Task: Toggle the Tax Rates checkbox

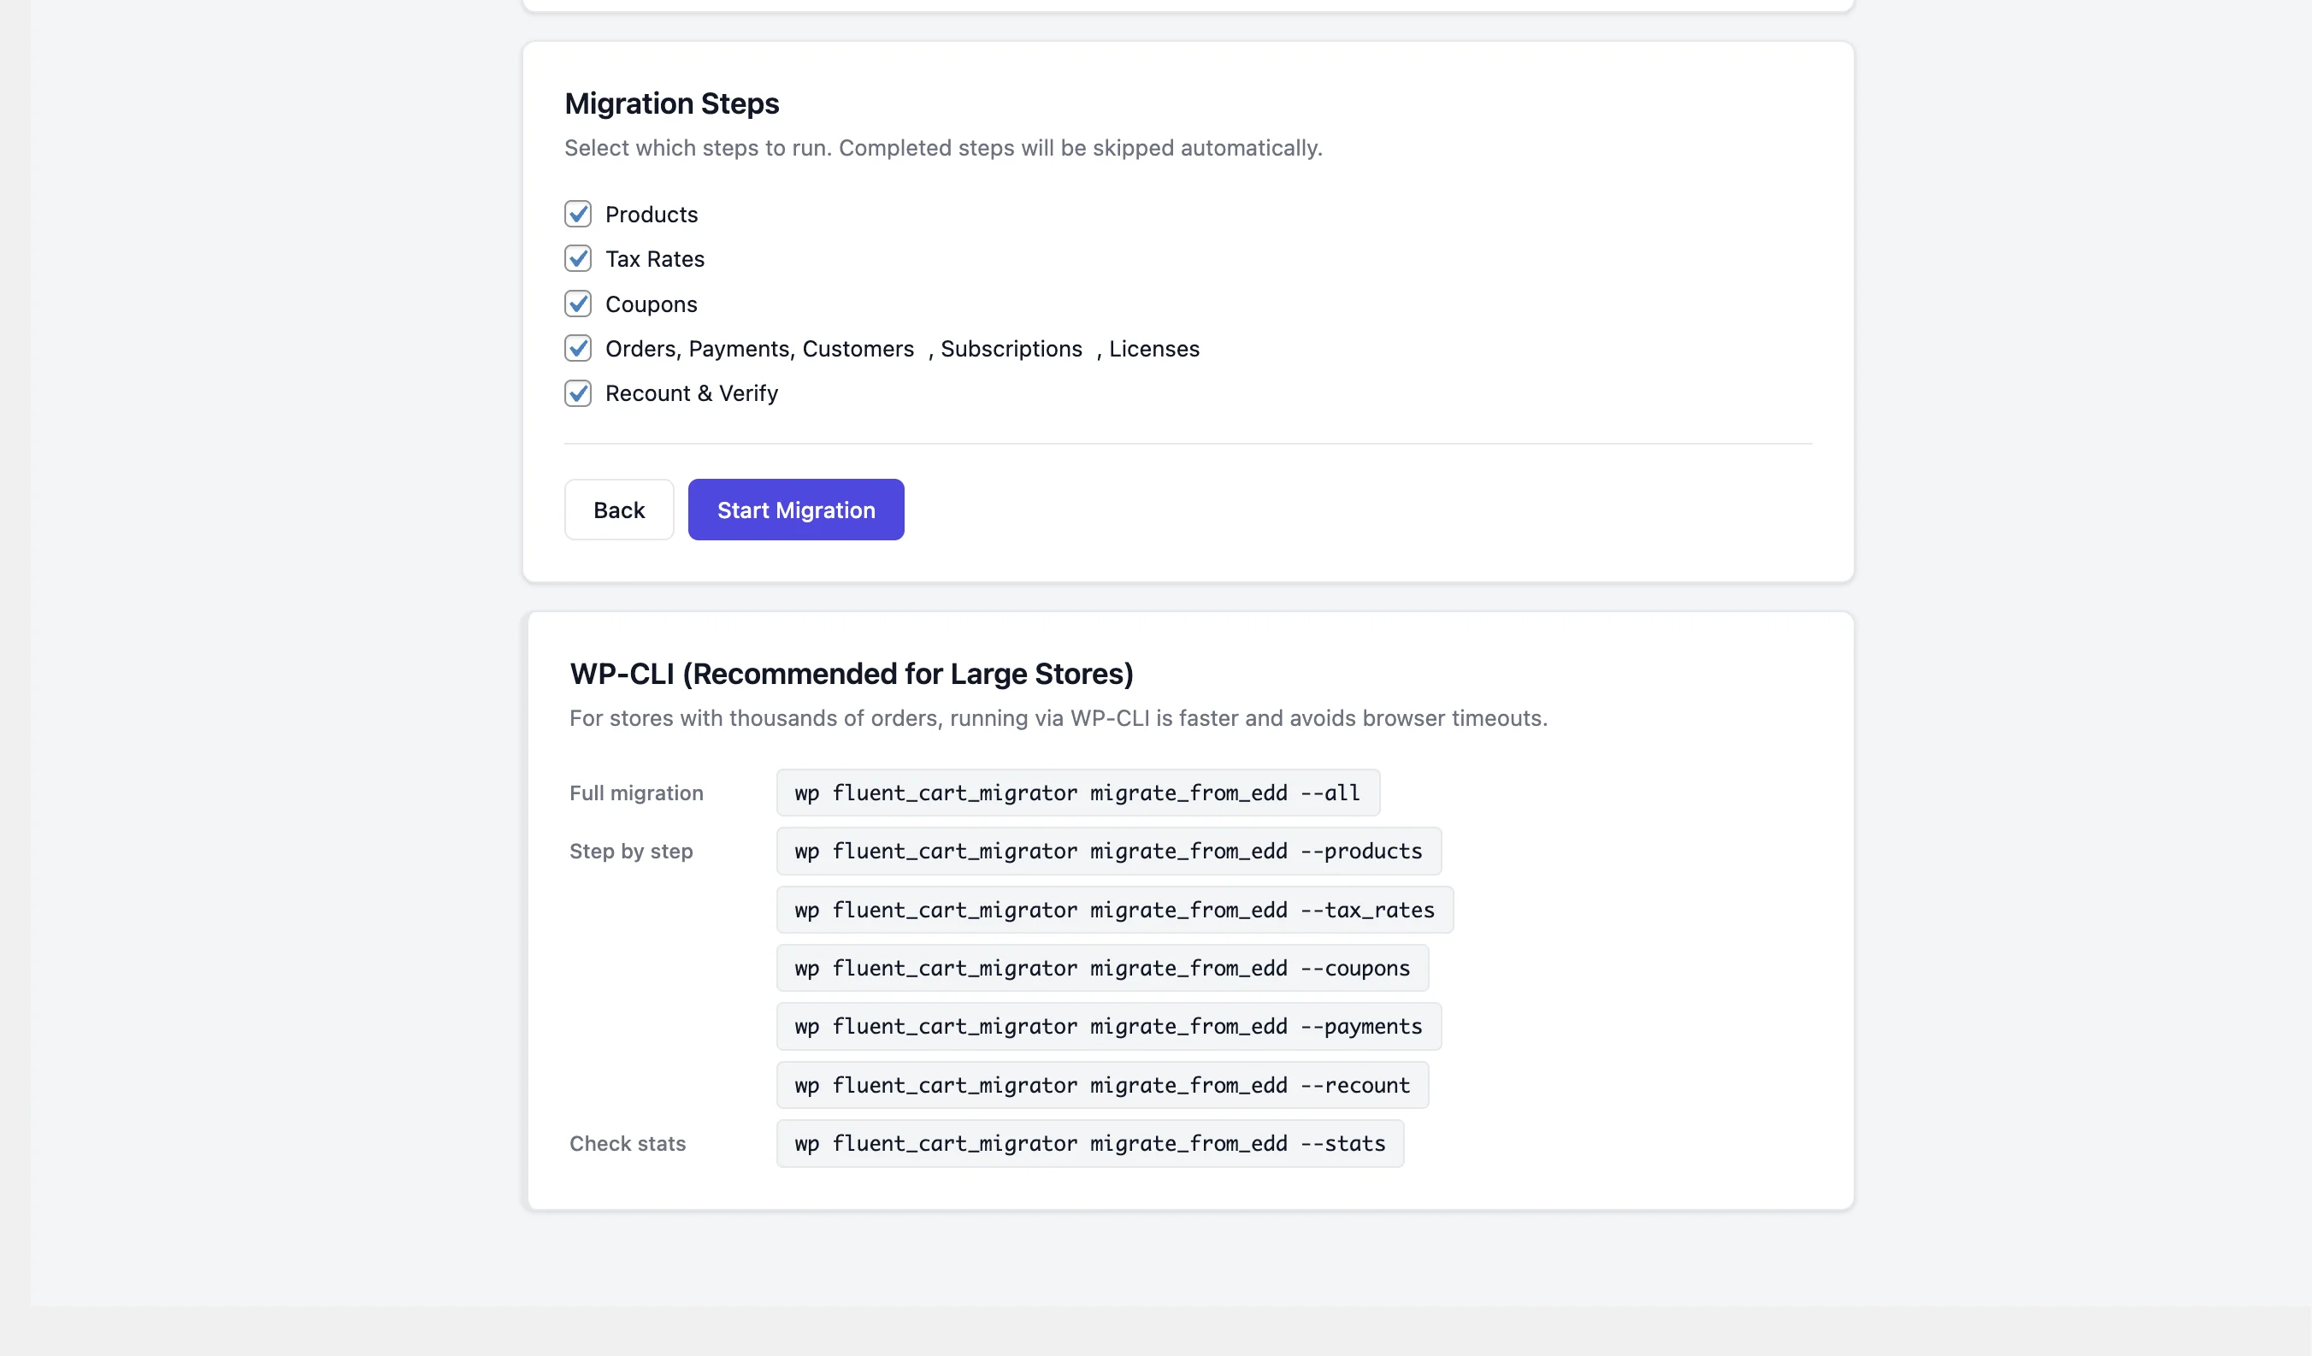Action: pyautogui.click(x=578, y=258)
